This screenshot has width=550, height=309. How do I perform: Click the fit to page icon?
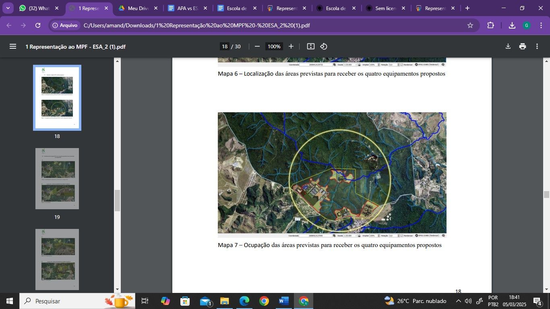click(x=310, y=46)
